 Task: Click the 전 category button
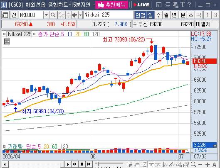[14, 15]
